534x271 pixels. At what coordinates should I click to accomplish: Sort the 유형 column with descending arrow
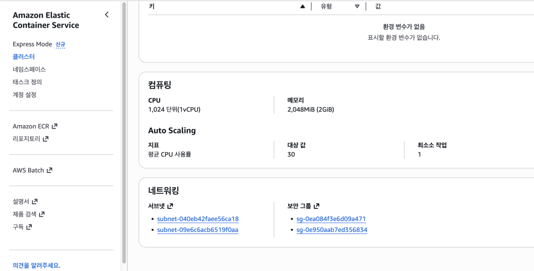357,6
